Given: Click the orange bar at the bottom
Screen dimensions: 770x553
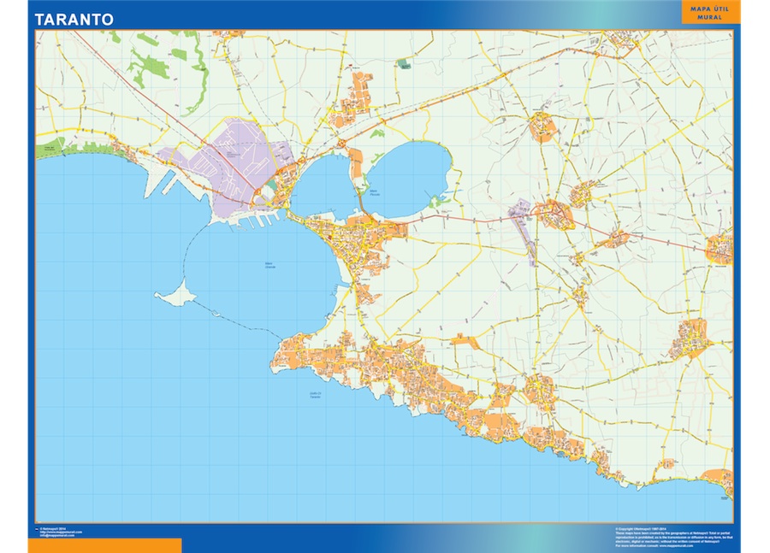Looking at the screenshot, I should (103, 545).
